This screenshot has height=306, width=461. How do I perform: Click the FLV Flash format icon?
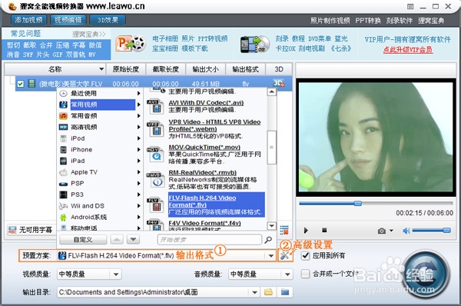(x=155, y=205)
